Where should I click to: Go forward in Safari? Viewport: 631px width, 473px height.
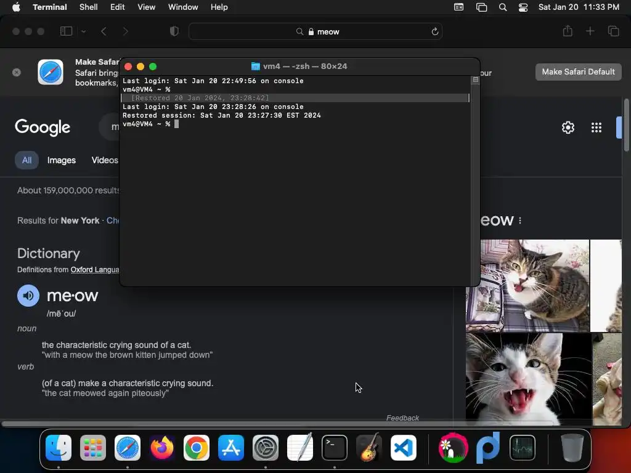coord(125,31)
